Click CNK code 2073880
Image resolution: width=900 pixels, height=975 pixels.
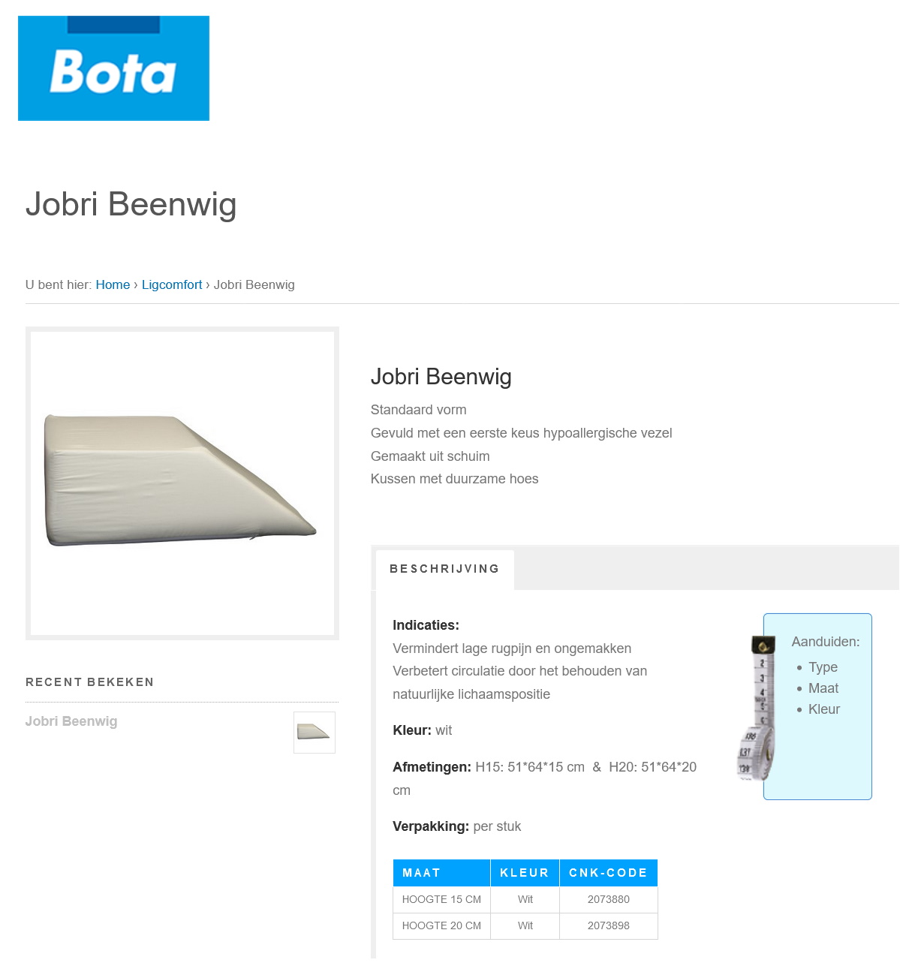point(608,899)
